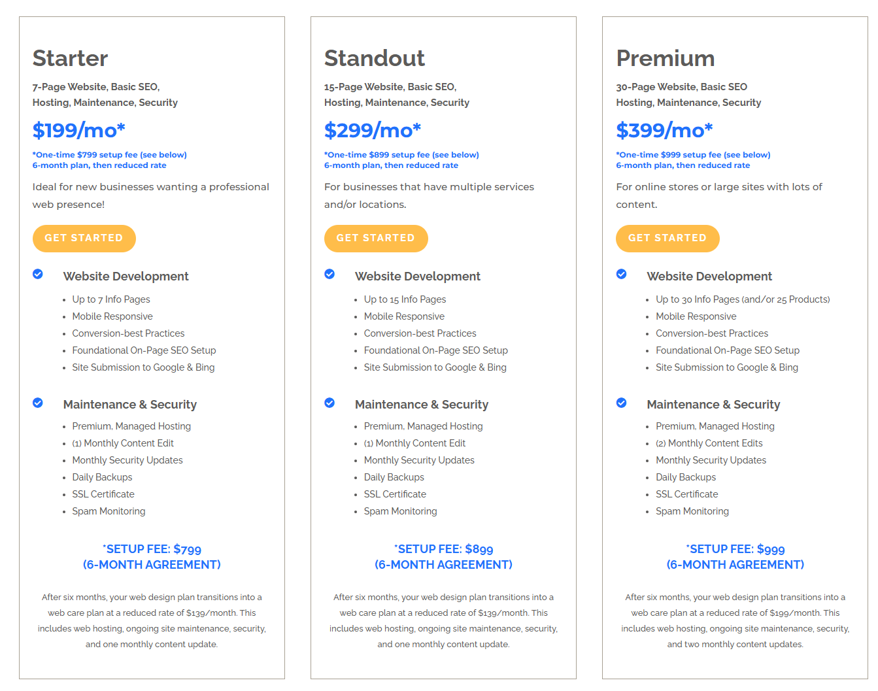Select the $399/mo price text

[664, 130]
